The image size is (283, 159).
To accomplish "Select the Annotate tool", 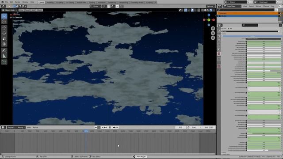I will pos(4,50).
